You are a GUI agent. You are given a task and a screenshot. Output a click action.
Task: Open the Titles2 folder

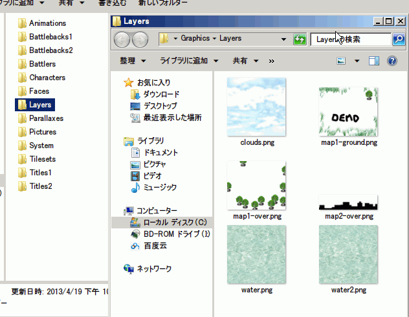pos(35,186)
